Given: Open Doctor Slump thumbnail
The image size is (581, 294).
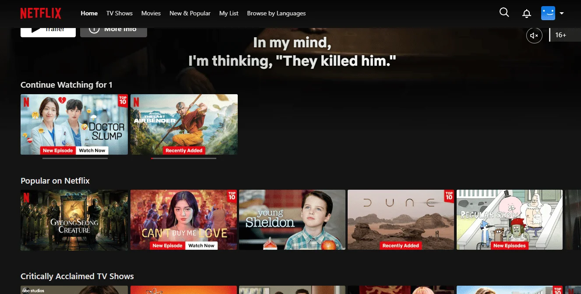Looking at the screenshot, I should pyautogui.click(x=74, y=124).
